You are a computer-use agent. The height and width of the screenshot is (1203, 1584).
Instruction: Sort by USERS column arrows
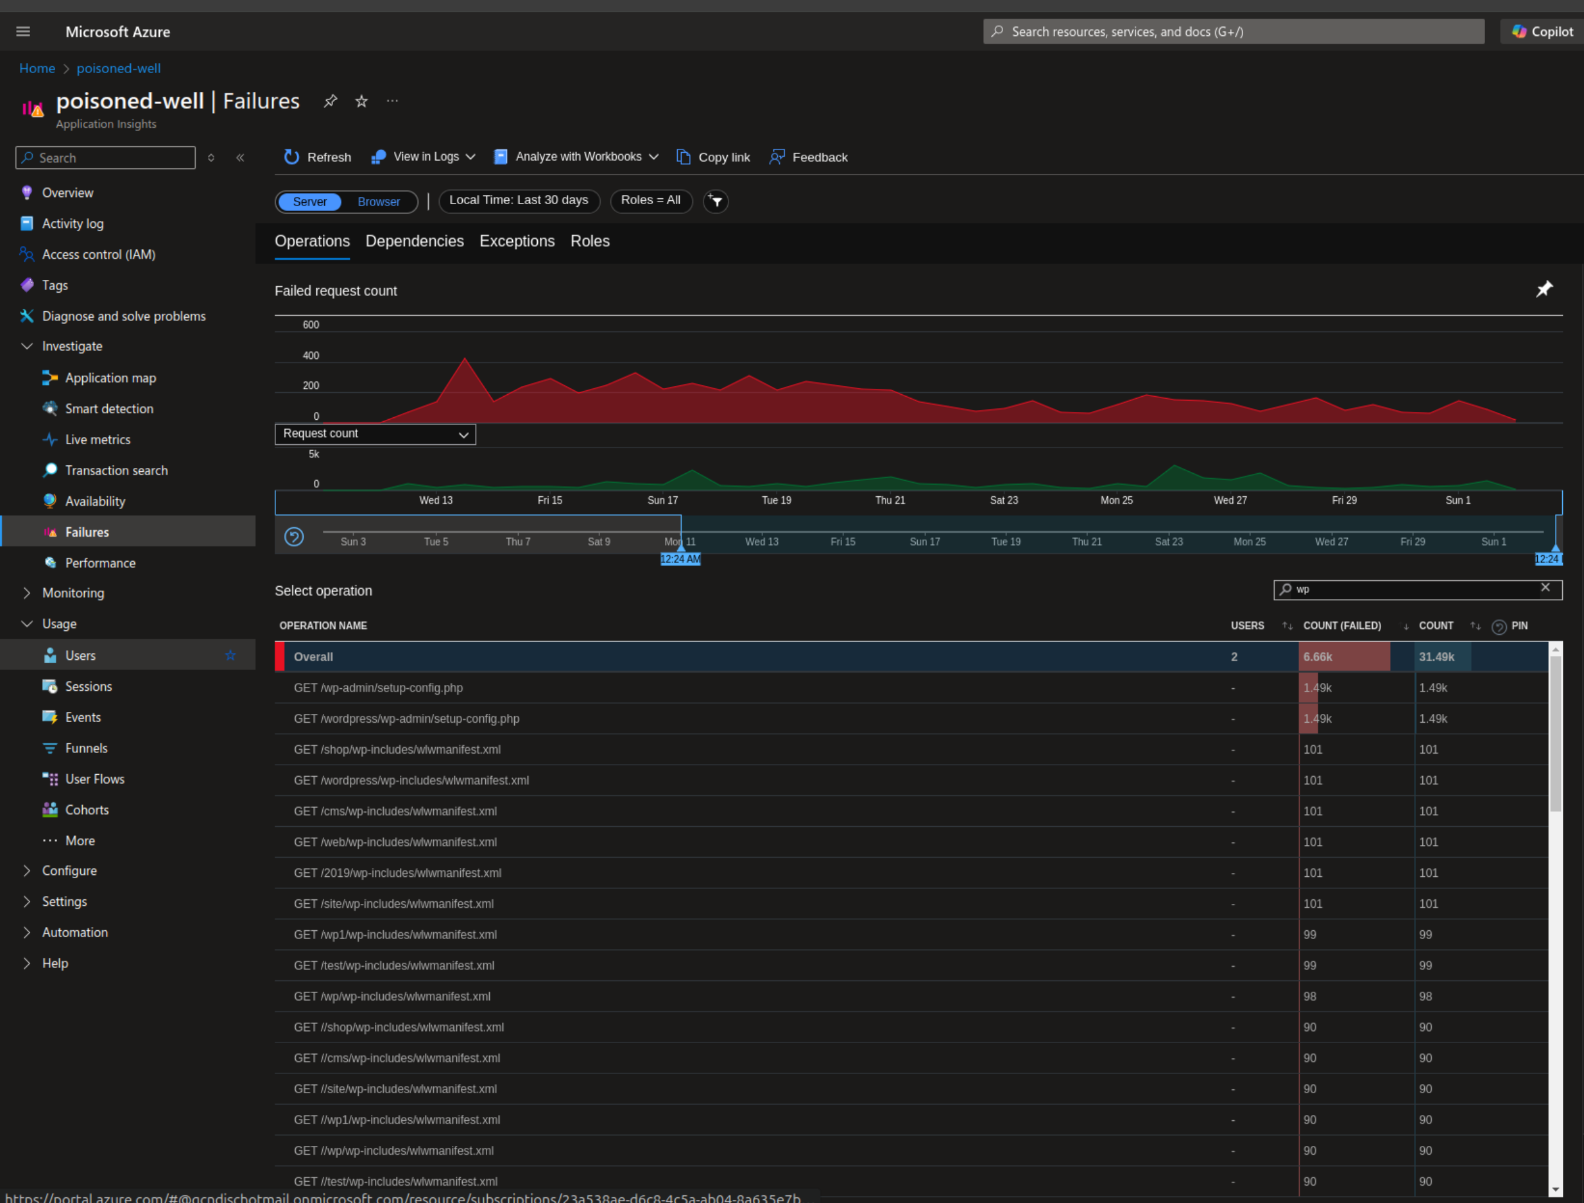[1287, 626]
